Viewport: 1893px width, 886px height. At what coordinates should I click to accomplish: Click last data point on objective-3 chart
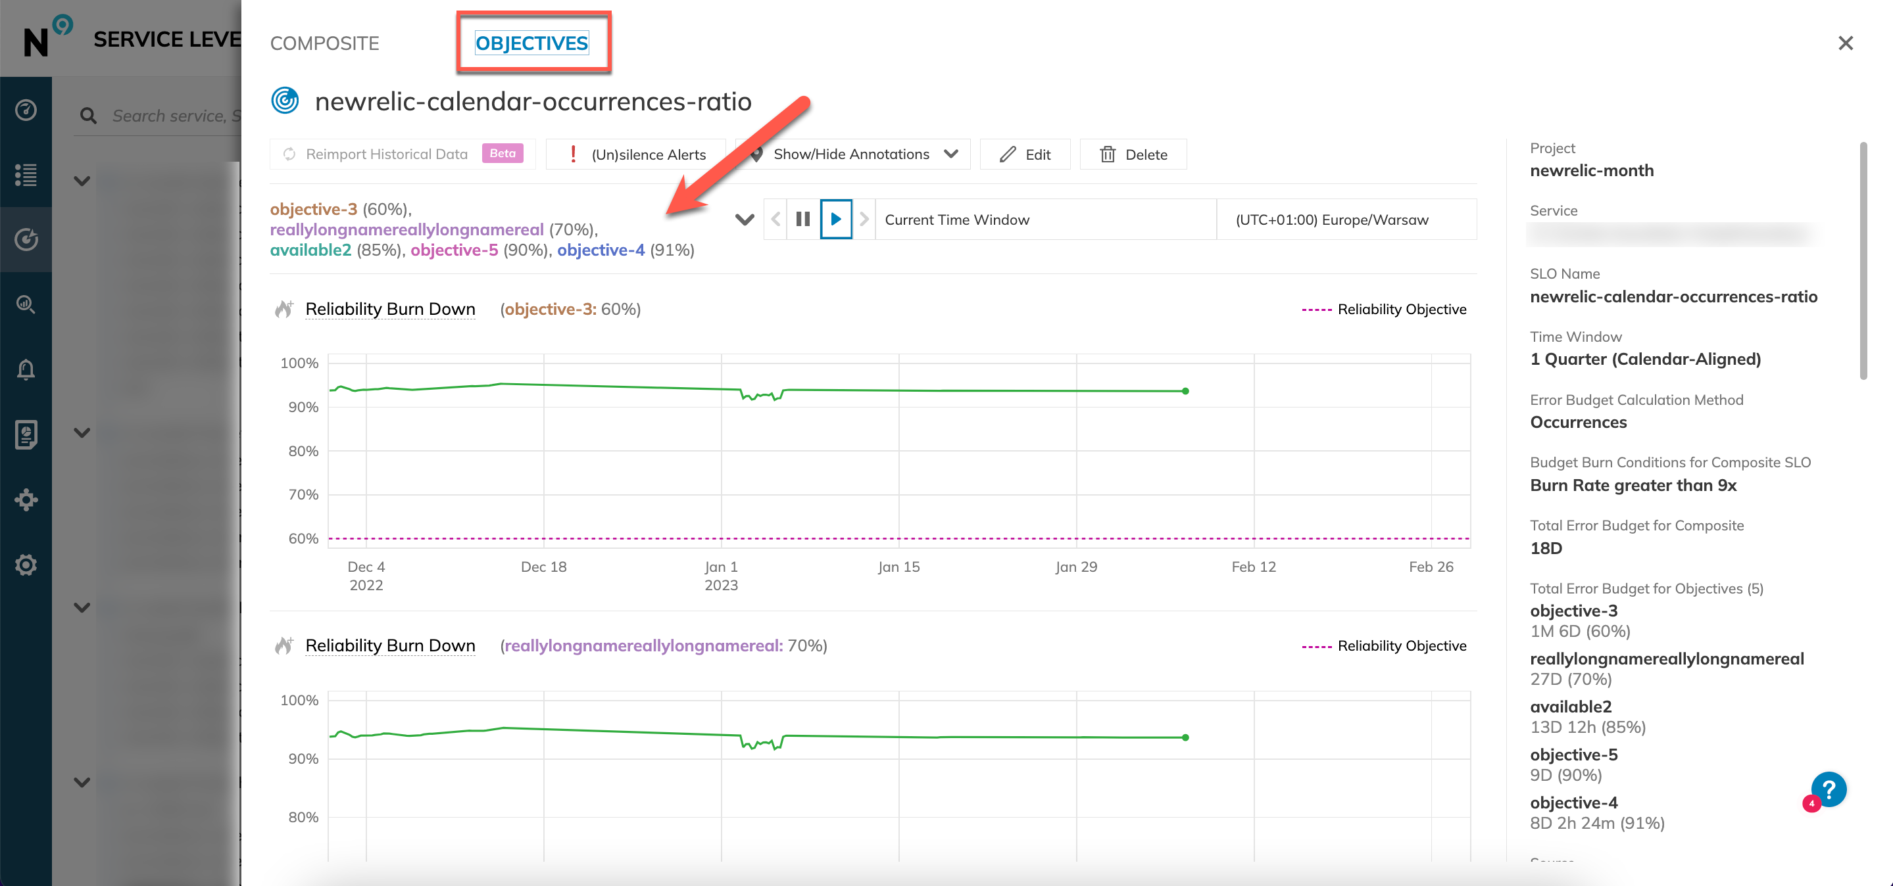tap(1185, 391)
